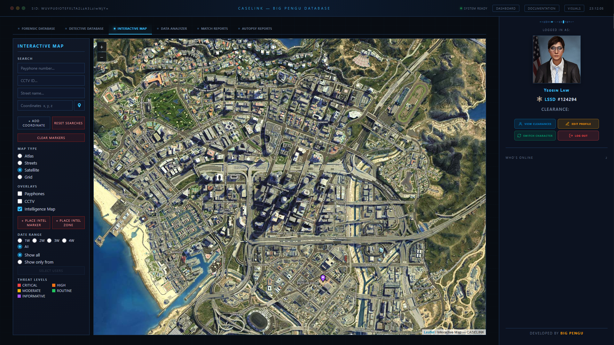Open the Dashboard in the header
The width and height of the screenshot is (614, 345).
click(506, 8)
